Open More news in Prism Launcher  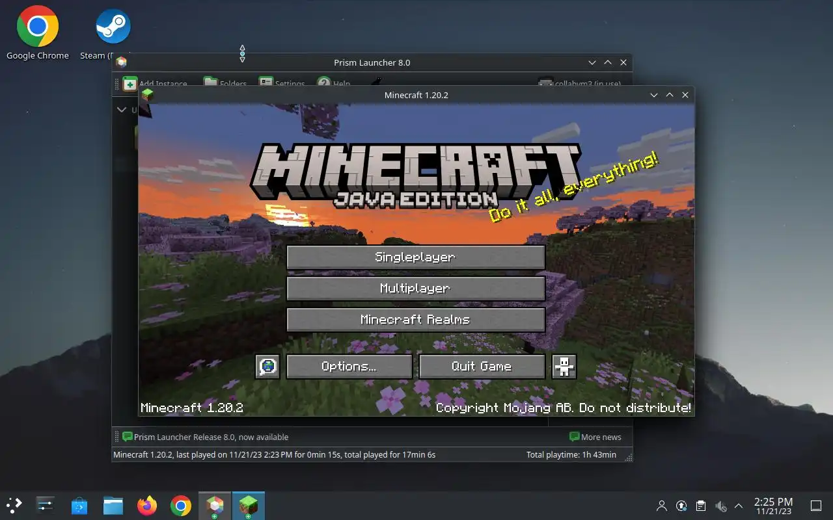click(595, 437)
